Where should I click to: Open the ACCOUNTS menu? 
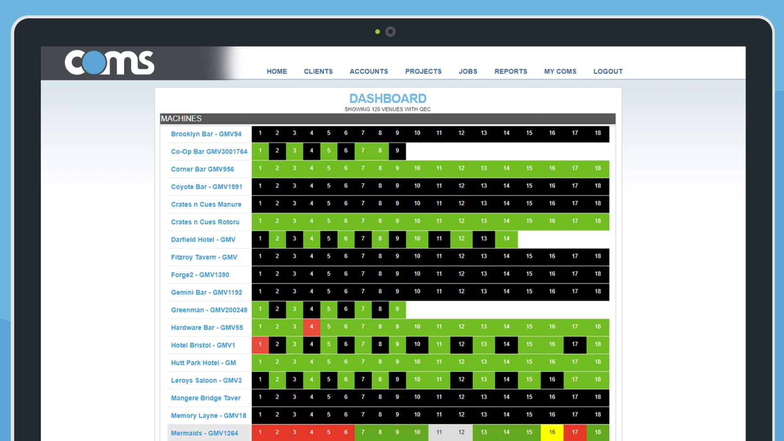[369, 71]
